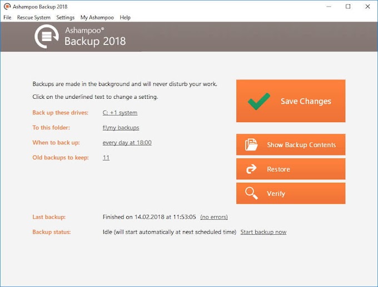The width and height of the screenshot is (378, 287).
Task: Click the curved arrow Restore icon
Action: (251, 169)
